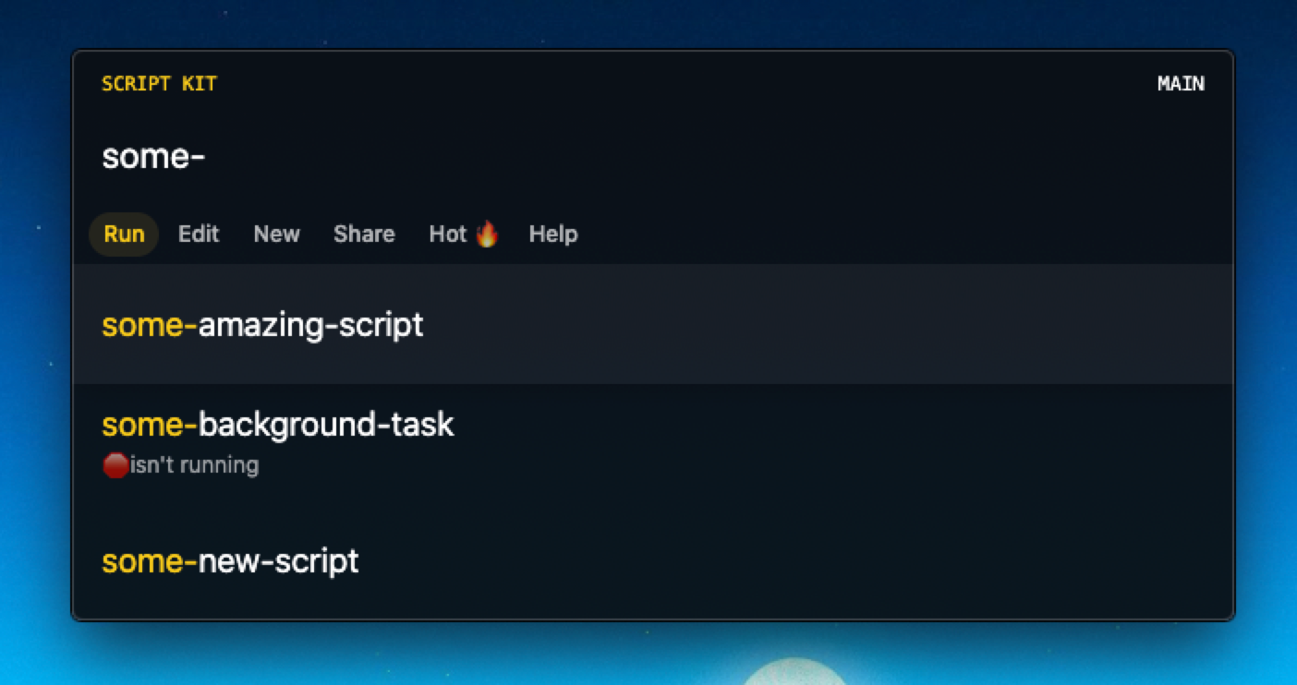Select the Run tab
Viewport: 1297px width, 685px height.
(124, 234)
